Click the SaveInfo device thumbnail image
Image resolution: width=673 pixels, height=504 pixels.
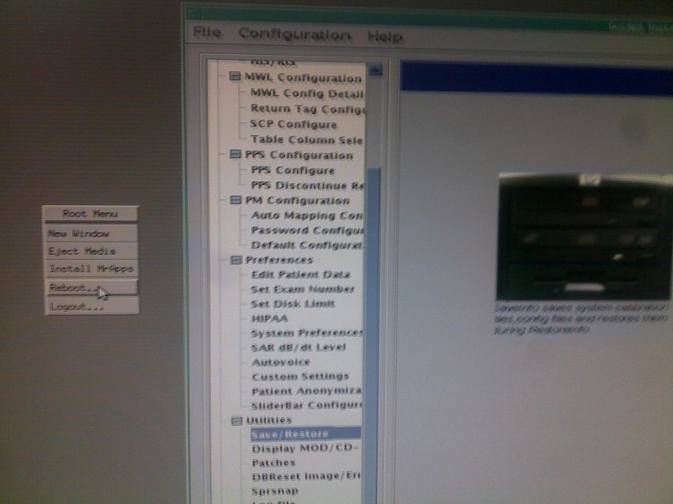click(584, 235)
